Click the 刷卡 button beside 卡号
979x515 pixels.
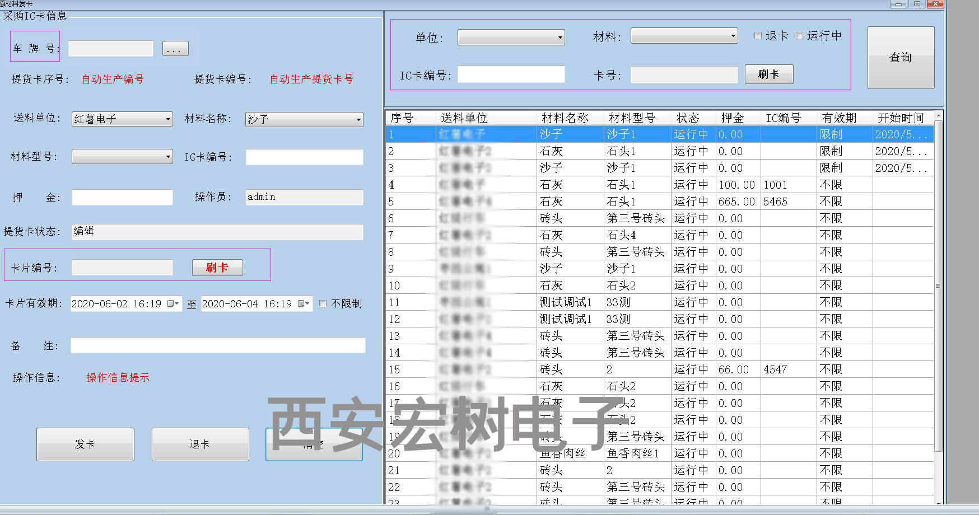(769, 74)
